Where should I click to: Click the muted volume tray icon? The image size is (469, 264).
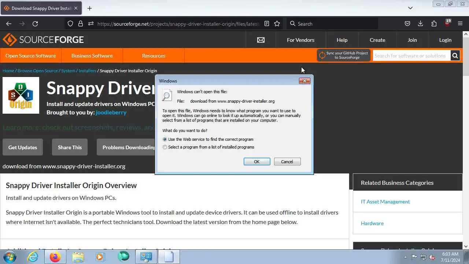pos(432,257)
